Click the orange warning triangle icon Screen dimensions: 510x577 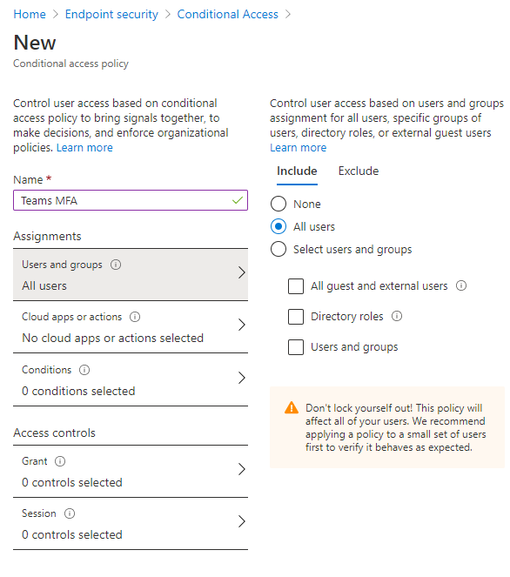tap(292, 407)
